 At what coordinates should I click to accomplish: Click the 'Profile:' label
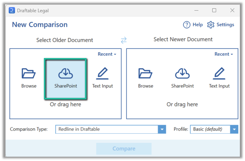[x=181, y=129]
